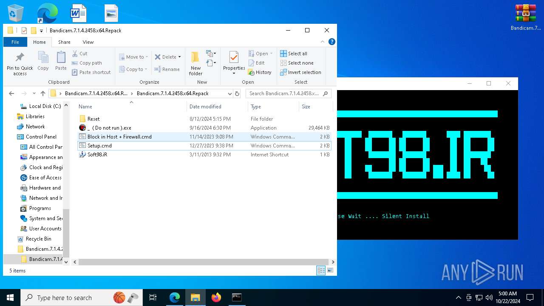The image size is (544, 306).
Task: Open the File ribbon tab
Action: coord(15,42)
